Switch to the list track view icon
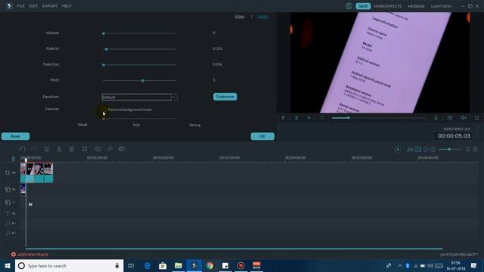Viewport: 484px width, 272px height. point(468,150)
